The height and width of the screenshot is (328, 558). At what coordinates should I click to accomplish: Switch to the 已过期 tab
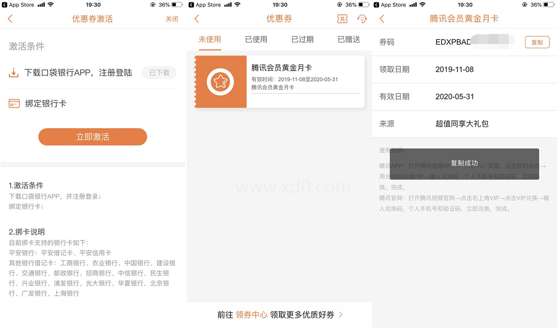(302, 39)
